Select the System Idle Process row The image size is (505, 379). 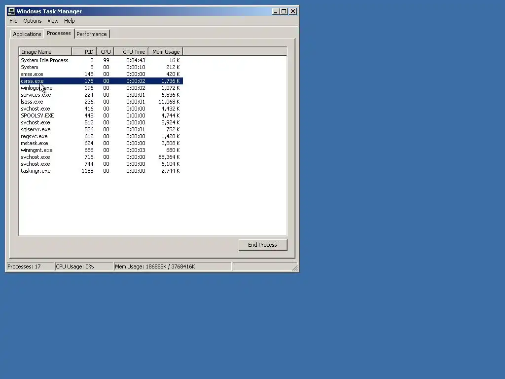click(x=101, y=60)
